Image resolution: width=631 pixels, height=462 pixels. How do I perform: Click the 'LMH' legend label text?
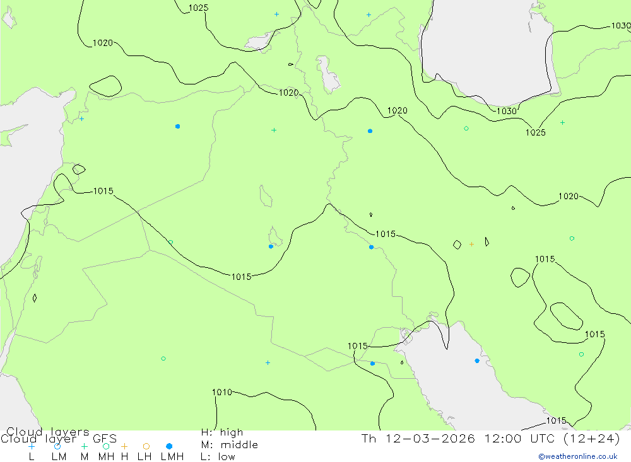point(172,457)
